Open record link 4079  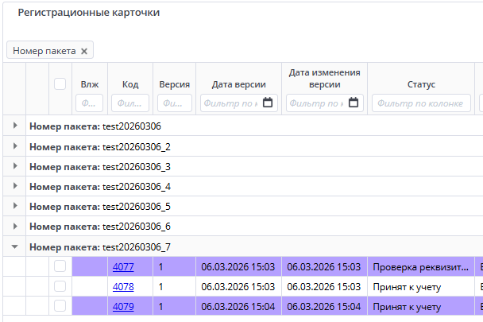pos(123,306)
